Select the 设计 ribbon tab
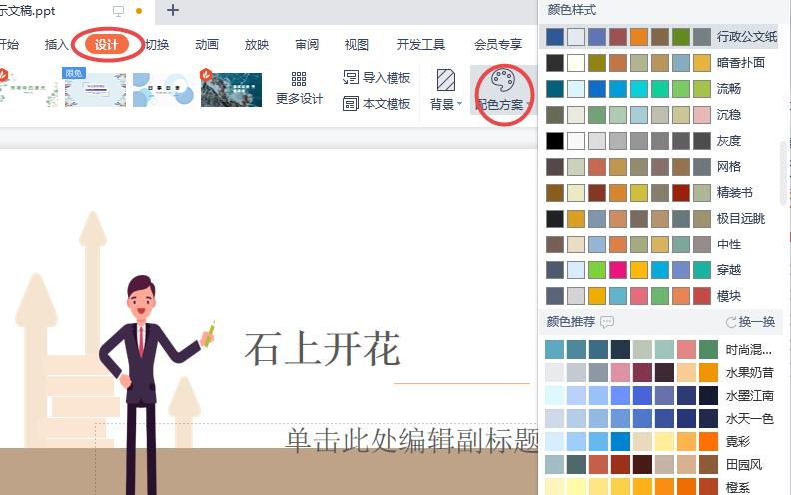The image size is (791, 495). point(106,44)
